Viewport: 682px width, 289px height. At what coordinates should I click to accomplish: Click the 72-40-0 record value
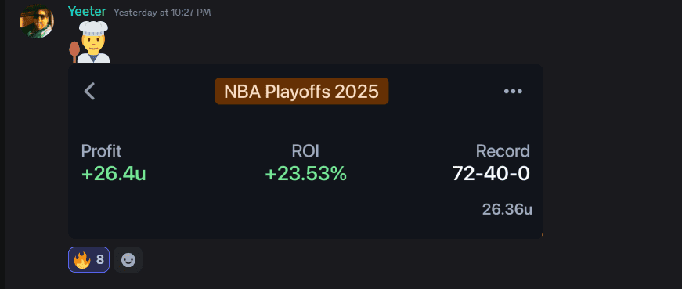pos(491,174)
